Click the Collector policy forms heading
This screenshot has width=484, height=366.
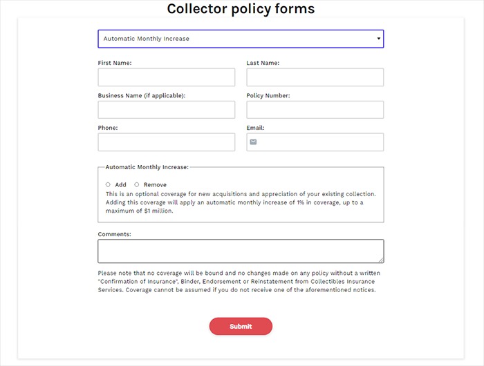pyautogui.click(x=241, y=9)
